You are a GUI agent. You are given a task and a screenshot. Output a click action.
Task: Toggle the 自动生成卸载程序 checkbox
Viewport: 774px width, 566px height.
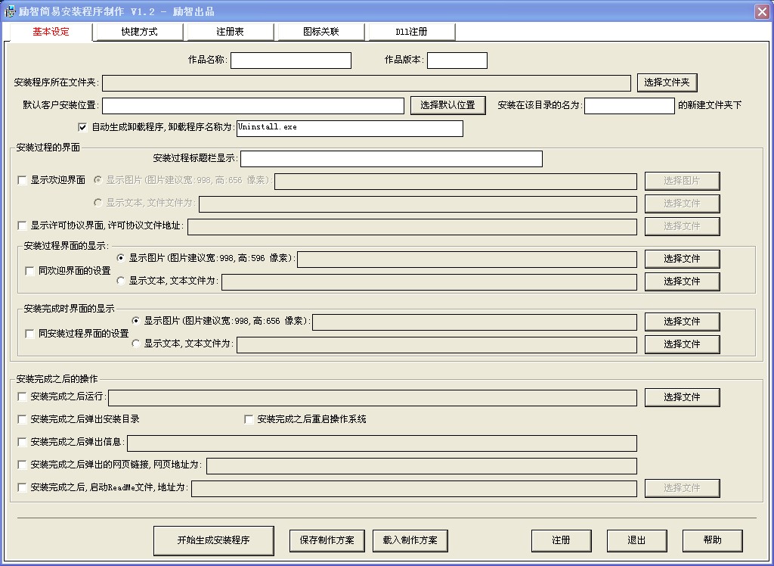[x=82, y=127]
